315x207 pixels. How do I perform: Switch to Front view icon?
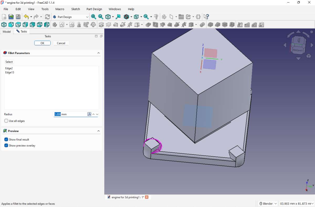11,25
